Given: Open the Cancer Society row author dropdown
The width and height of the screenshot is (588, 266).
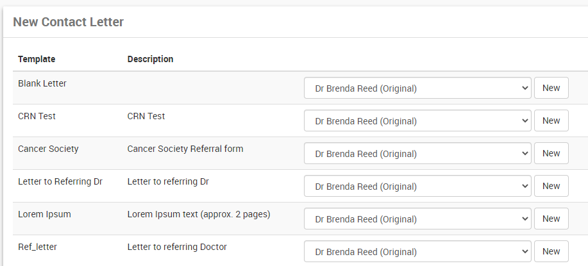Looking at the screenshot, I should click(417, 153).
